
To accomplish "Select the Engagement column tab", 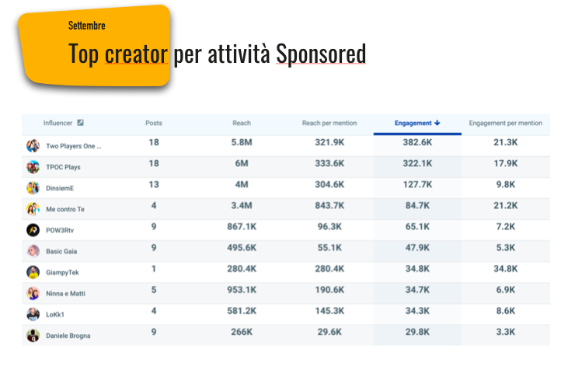I will pyautogui.click(x=417, y=124).
